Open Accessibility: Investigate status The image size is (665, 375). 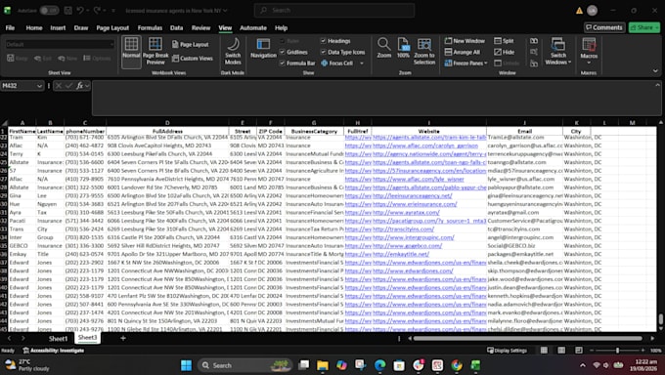[x=54, y=351]
